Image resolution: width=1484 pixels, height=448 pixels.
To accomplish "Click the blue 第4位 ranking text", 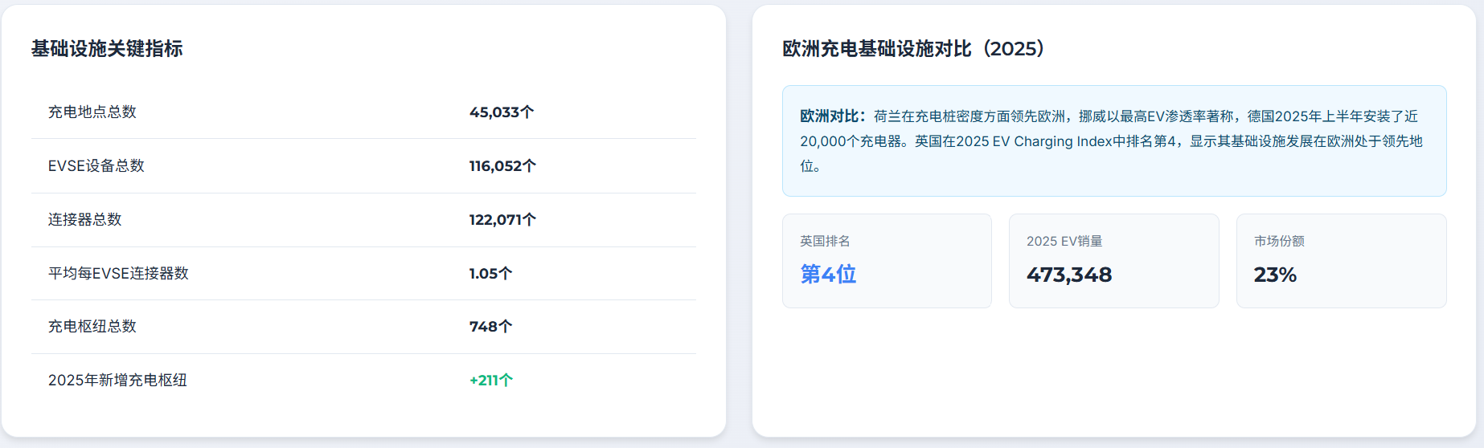I will [x=828, y=275].
